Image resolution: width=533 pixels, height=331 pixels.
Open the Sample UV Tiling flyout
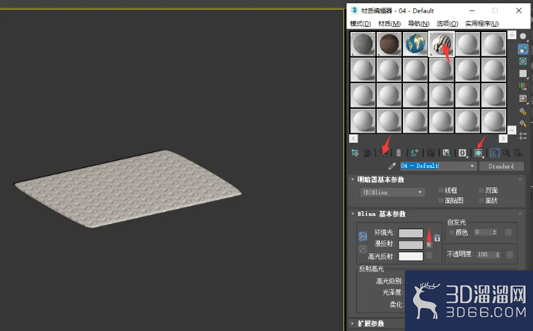tap(523, 74)
